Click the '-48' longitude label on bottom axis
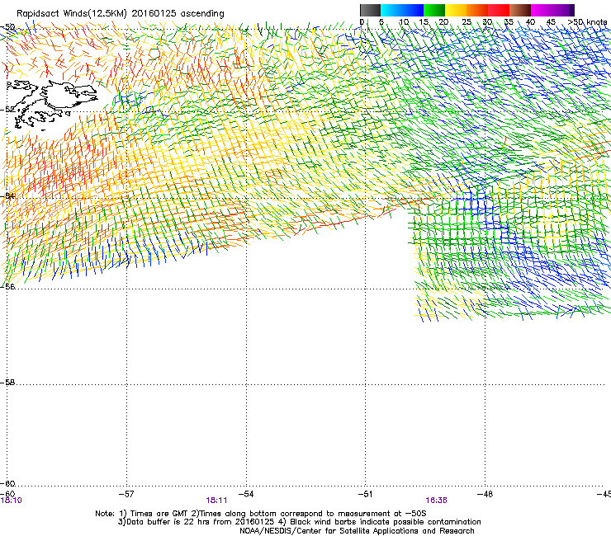Image resolution: width=611 pixels, height=536 pixels. point(485,494)
